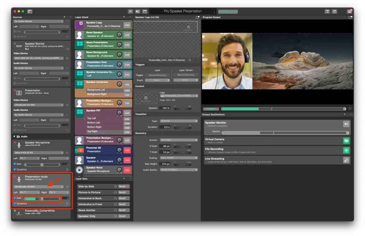This screenshot has width=365, height=236.
Task: Open the Logo image source dropdown
Action: coord(179,96)
